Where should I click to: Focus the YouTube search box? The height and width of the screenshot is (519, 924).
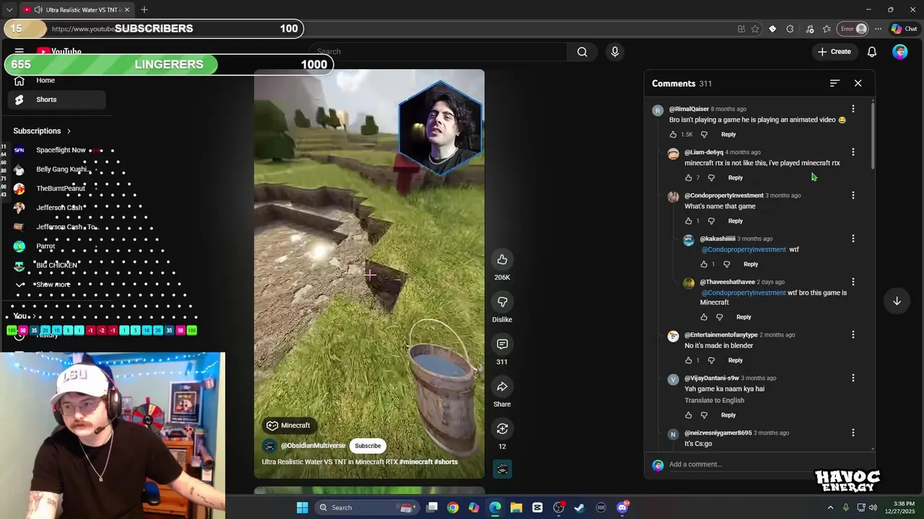click(x=440, y=52)
